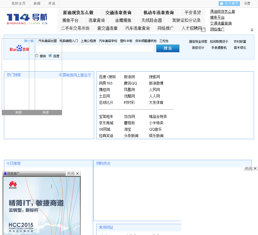258x235 pixels.
Task: Click the 今日推荐 section heading
Action: click(x=14, y=163)
